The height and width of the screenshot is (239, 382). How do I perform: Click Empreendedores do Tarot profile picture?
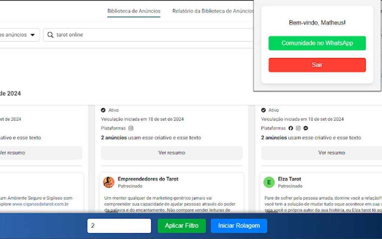[x=109, y=182]
